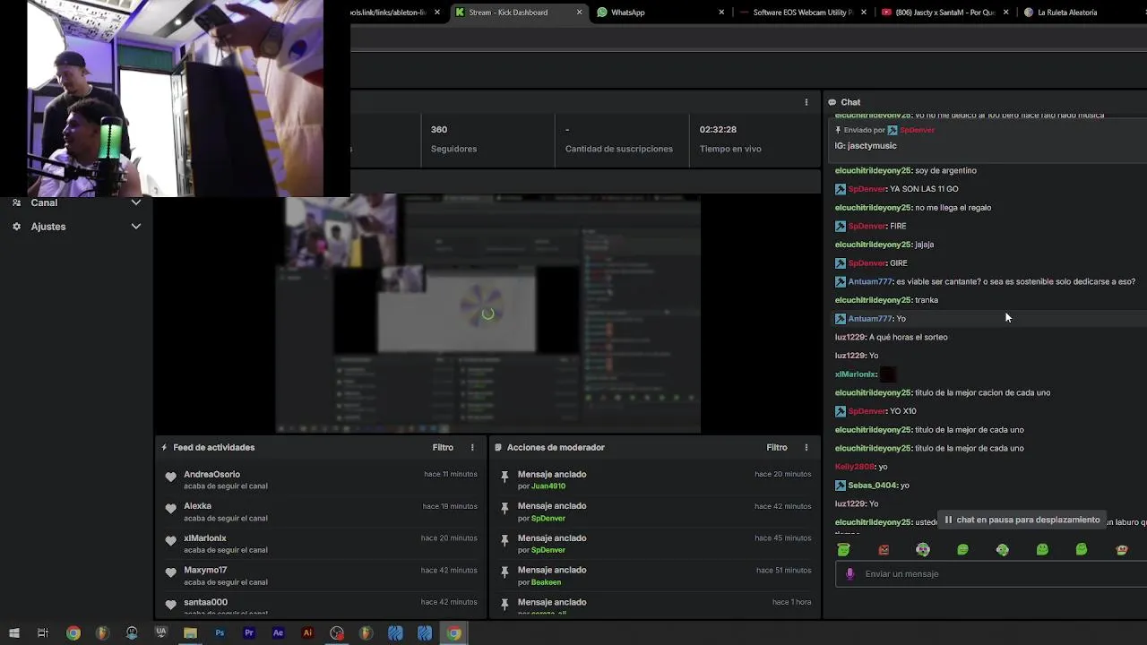Open Beakeen moderator profile link
Image resolution: width=1147 pixels, height=645 pixels.
[546, 582]
